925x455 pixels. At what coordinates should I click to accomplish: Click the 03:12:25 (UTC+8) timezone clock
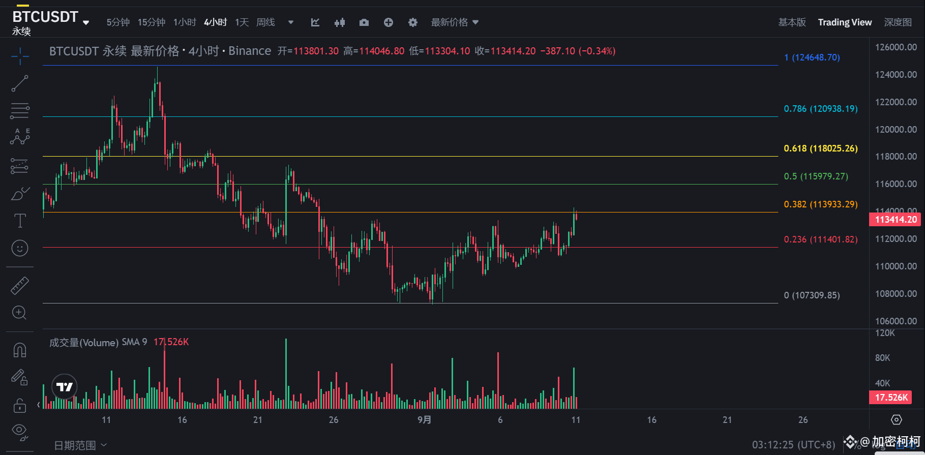click(793, 445)
